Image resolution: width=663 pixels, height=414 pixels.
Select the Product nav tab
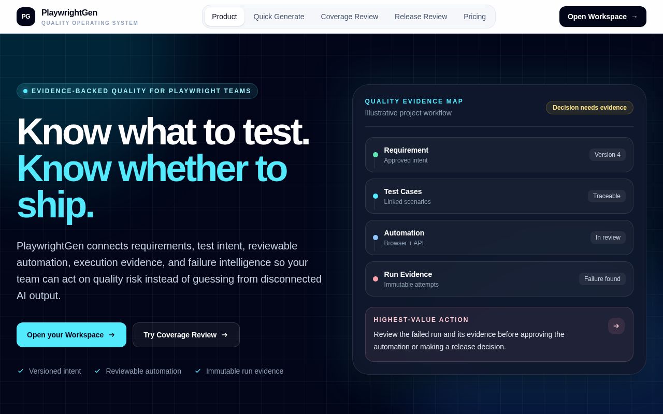(224, 17)
